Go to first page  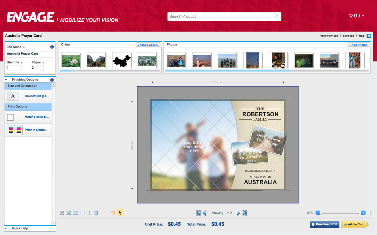pyautogui.click(x=198, y=213)
